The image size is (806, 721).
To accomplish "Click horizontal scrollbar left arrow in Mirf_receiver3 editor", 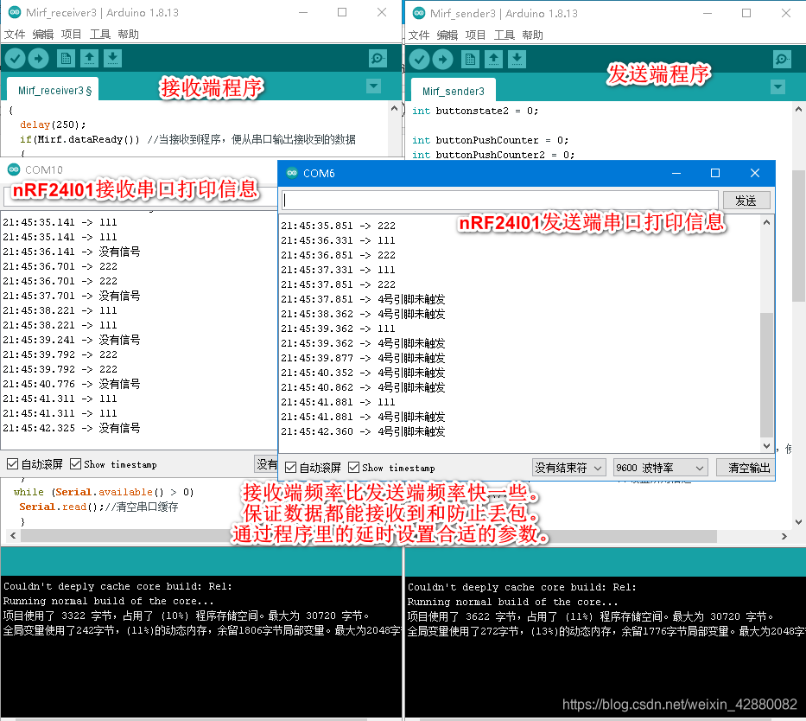I will [x=12, y=536].
